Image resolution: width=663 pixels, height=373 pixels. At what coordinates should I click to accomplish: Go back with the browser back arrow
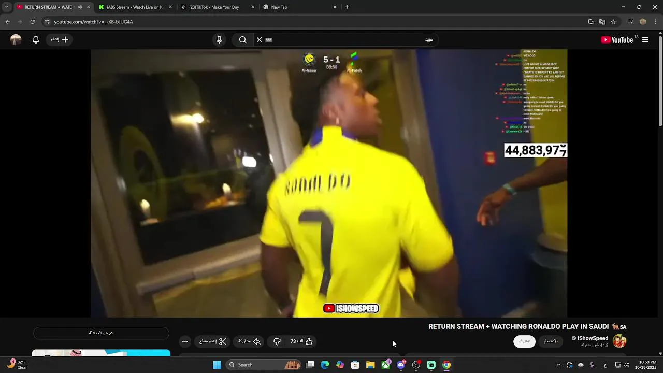point(8,22)
